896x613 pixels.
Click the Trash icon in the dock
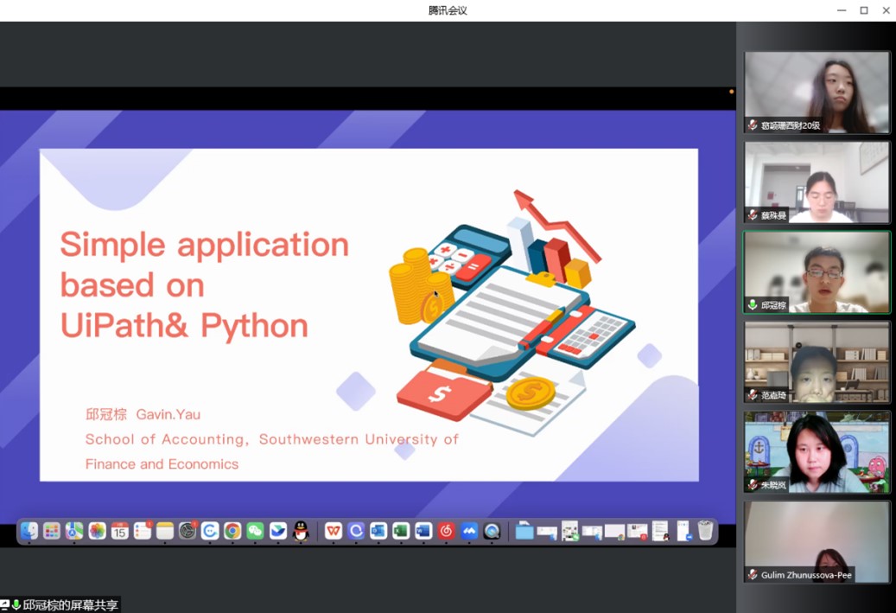point(706,531)
